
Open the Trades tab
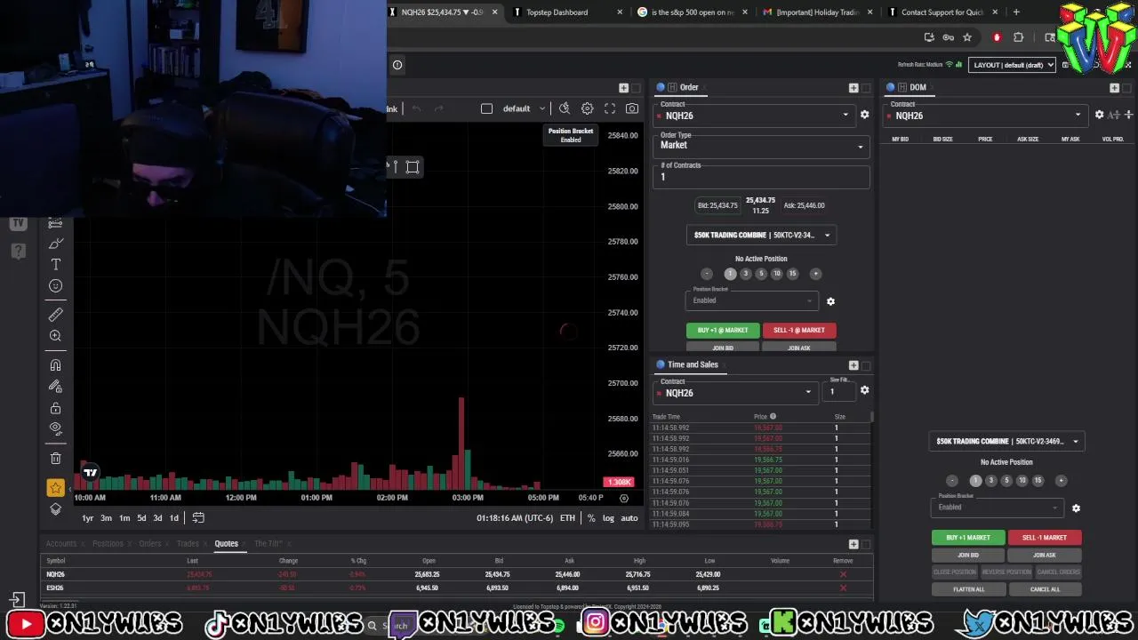(188, 543)
